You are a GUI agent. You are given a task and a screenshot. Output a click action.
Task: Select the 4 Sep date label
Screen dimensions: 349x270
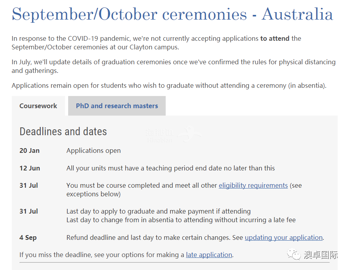(28, 237)
